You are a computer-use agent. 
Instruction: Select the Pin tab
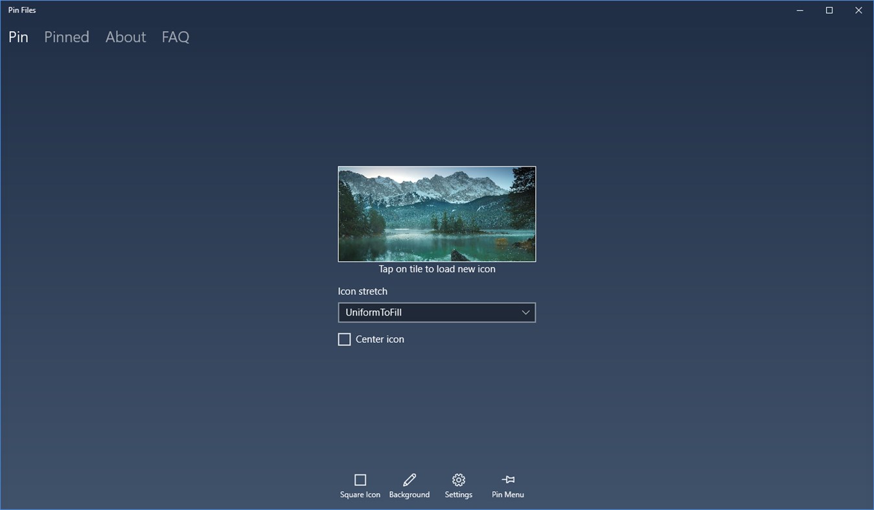point(17,37)
